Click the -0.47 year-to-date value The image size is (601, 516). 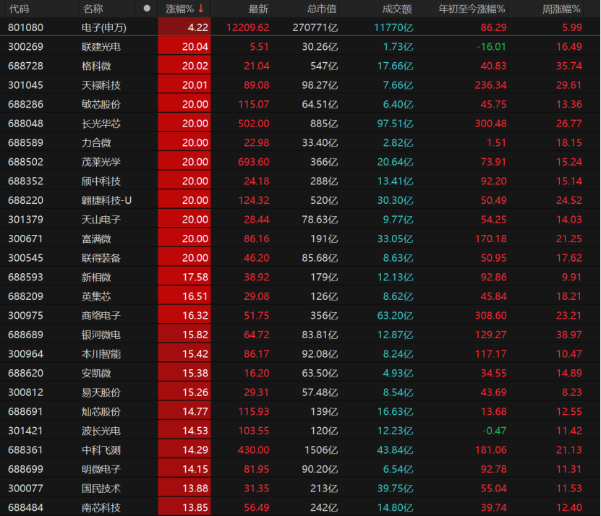coord(494,431)
